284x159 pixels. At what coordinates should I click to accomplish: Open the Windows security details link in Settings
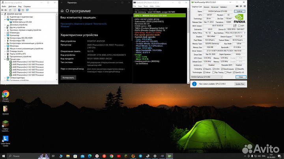(x=84, y=25)
